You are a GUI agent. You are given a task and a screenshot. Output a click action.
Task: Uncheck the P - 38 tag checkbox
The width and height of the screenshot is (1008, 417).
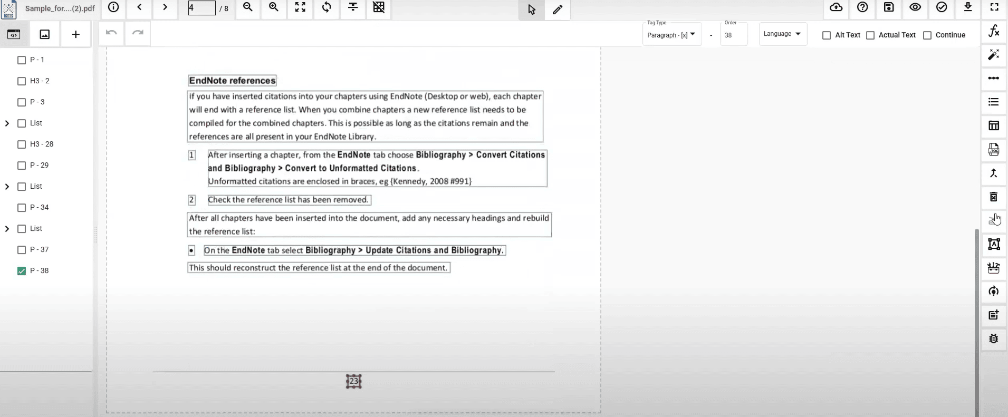(22, 271)
